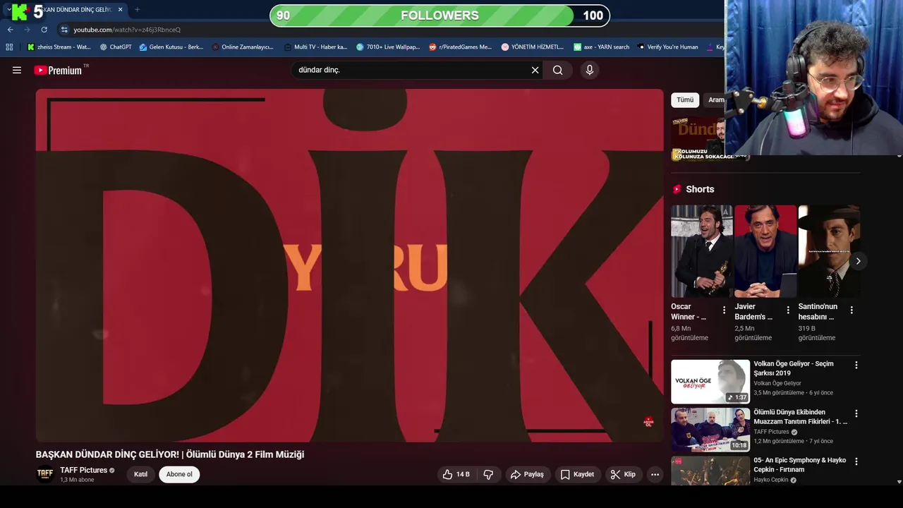Open Verify You're Human bookmark

(667, 47)
